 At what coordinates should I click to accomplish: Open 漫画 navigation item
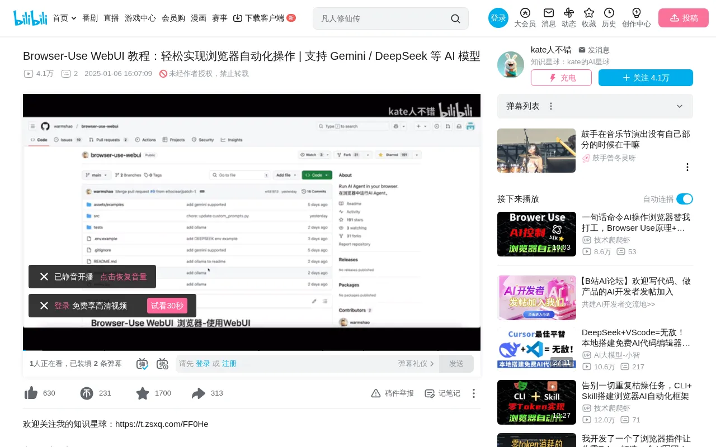coord(199,18)
